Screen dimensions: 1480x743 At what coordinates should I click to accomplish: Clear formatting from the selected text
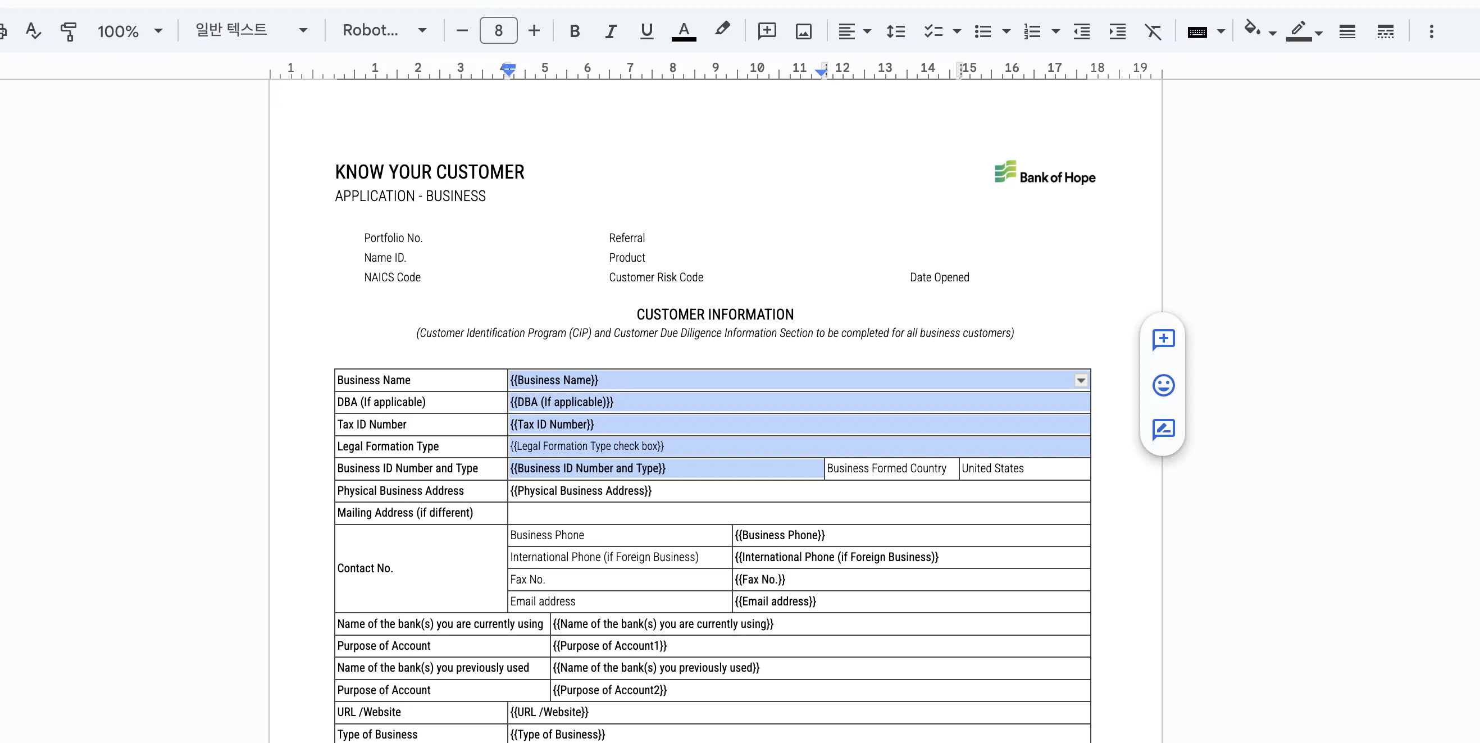pos(1153,31)
